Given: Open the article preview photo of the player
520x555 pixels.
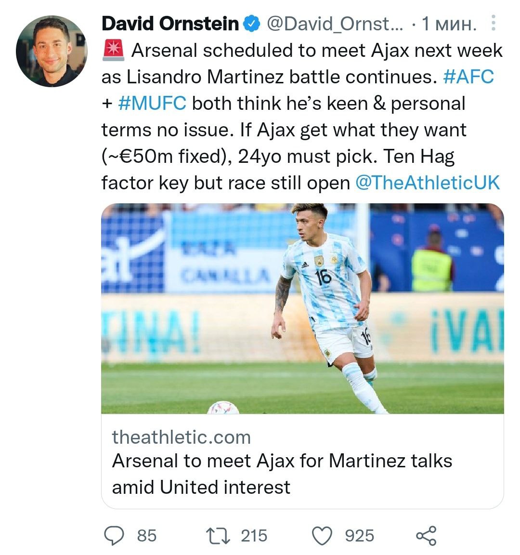Looking at the screenshot, I should click(302, 308).
